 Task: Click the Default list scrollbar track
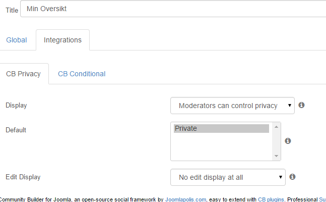coord(276,141)
